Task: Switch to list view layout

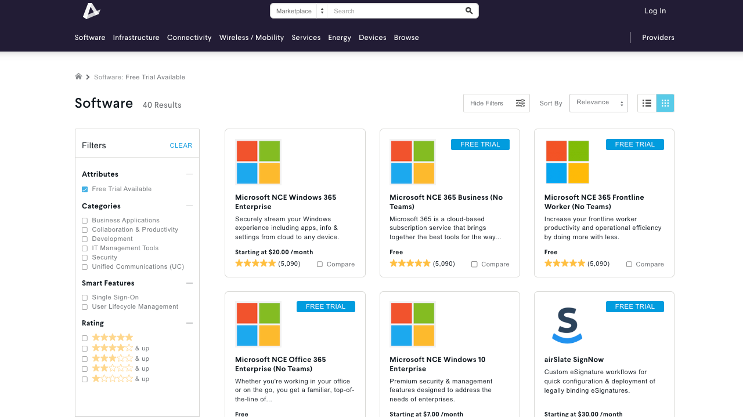Action: [647, 103]
